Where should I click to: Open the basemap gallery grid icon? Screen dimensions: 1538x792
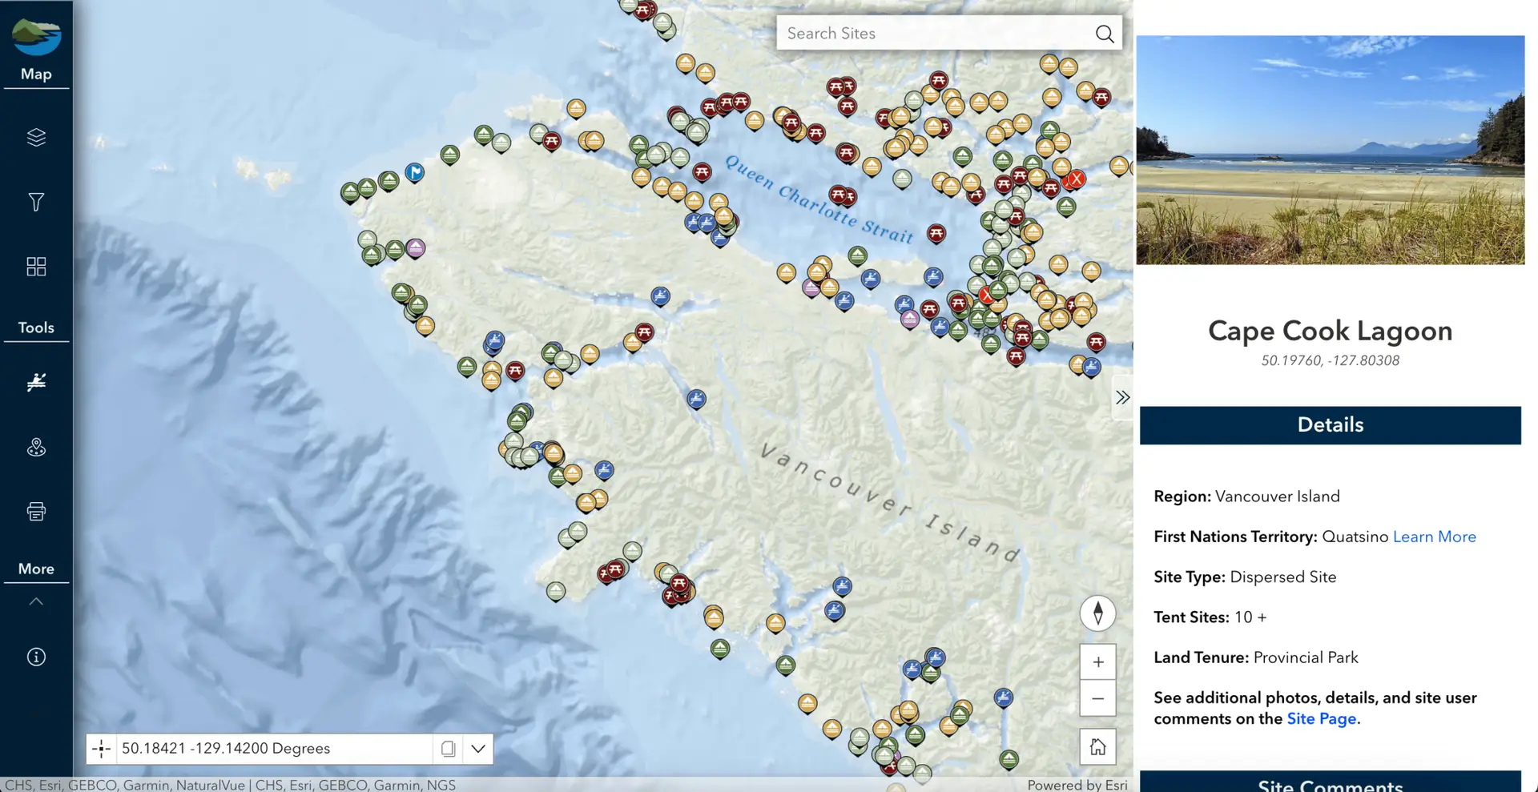point(36,267)
